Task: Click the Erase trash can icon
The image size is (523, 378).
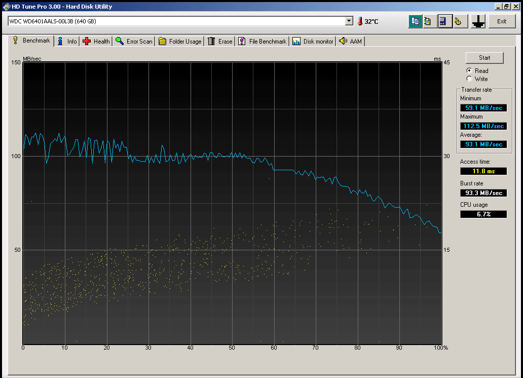Action: point(211,41)
